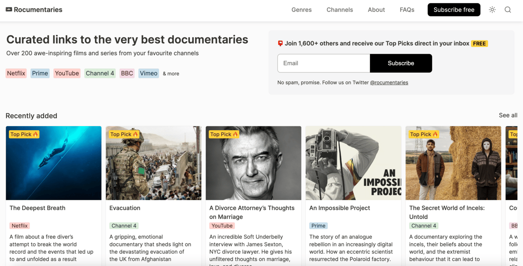Image resolution: width=523 pixels, height=266 pixels.
Task: Click the Rocumentaries site name
Action: click(38, 10)
